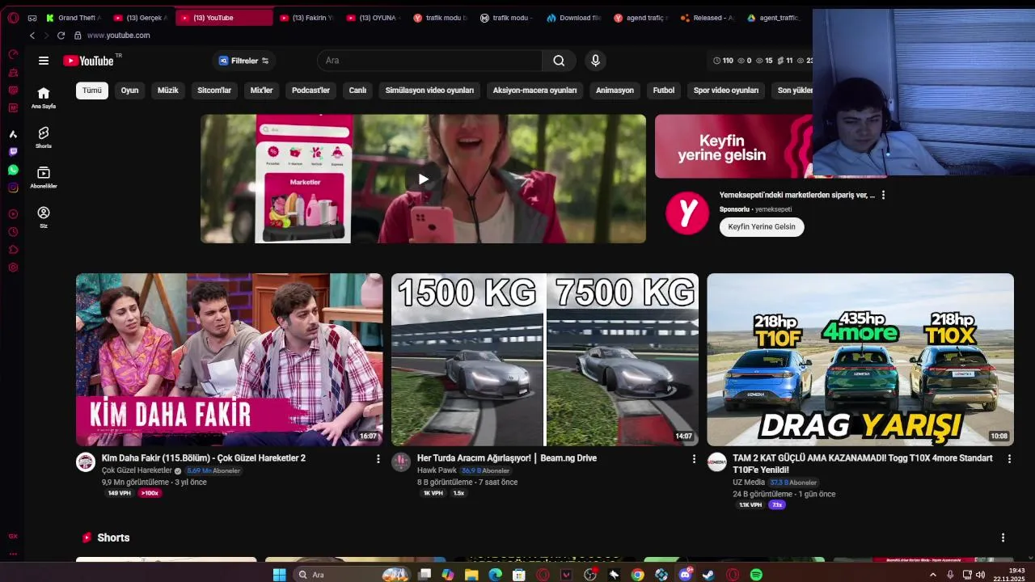Filter by Simülasyon video oyunları

(429, 91)
